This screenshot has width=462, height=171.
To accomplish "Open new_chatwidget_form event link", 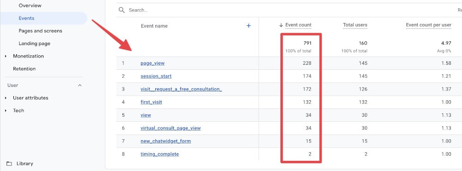I will [x=165, y=141].
